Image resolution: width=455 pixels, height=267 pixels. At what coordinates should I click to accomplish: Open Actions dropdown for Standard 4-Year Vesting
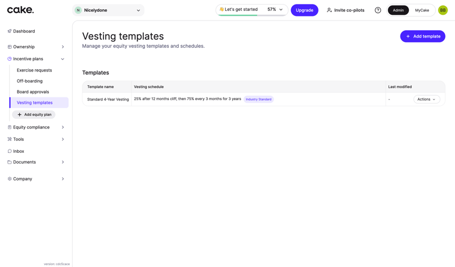[427, 99]
